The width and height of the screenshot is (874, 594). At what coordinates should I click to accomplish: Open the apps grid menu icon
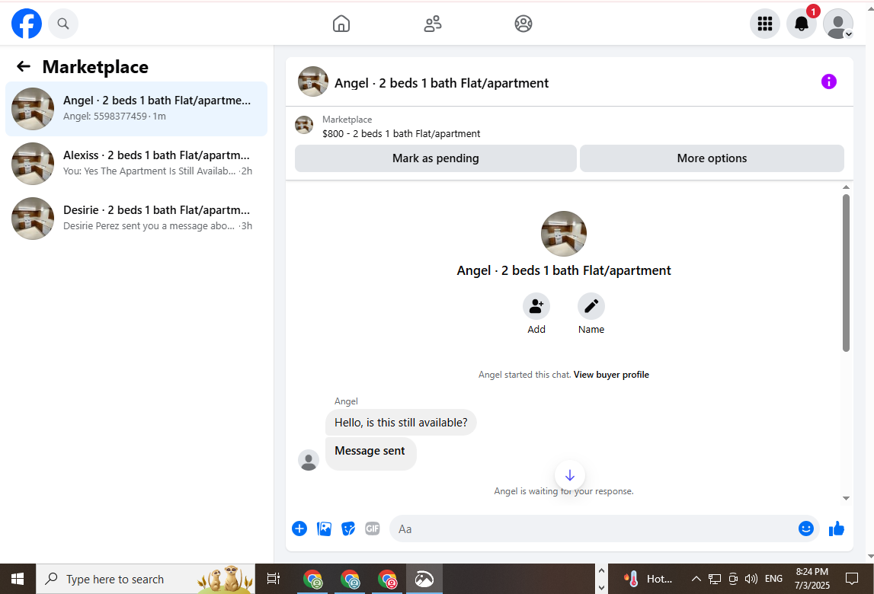click(x=765, y=24)
